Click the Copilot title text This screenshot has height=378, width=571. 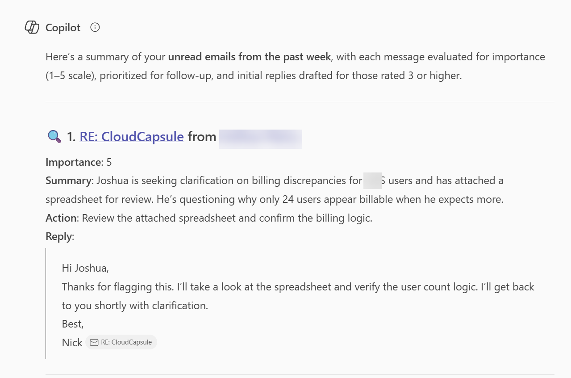coord(63,28)
